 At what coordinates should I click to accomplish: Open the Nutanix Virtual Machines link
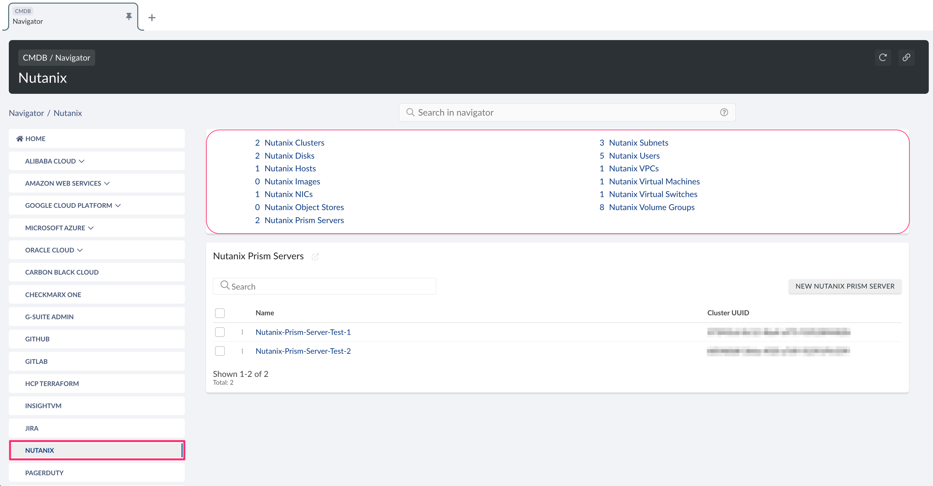coord(654,181)
